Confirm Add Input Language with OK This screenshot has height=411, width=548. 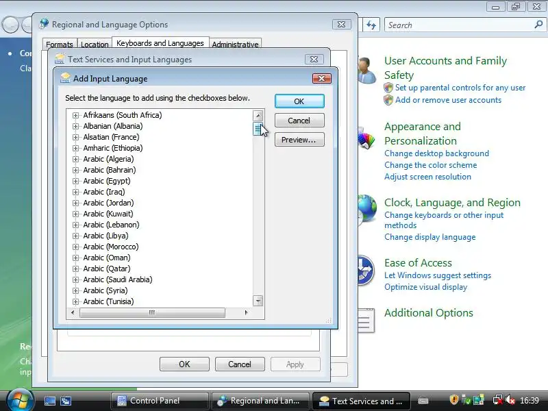(x=299, y=101)
